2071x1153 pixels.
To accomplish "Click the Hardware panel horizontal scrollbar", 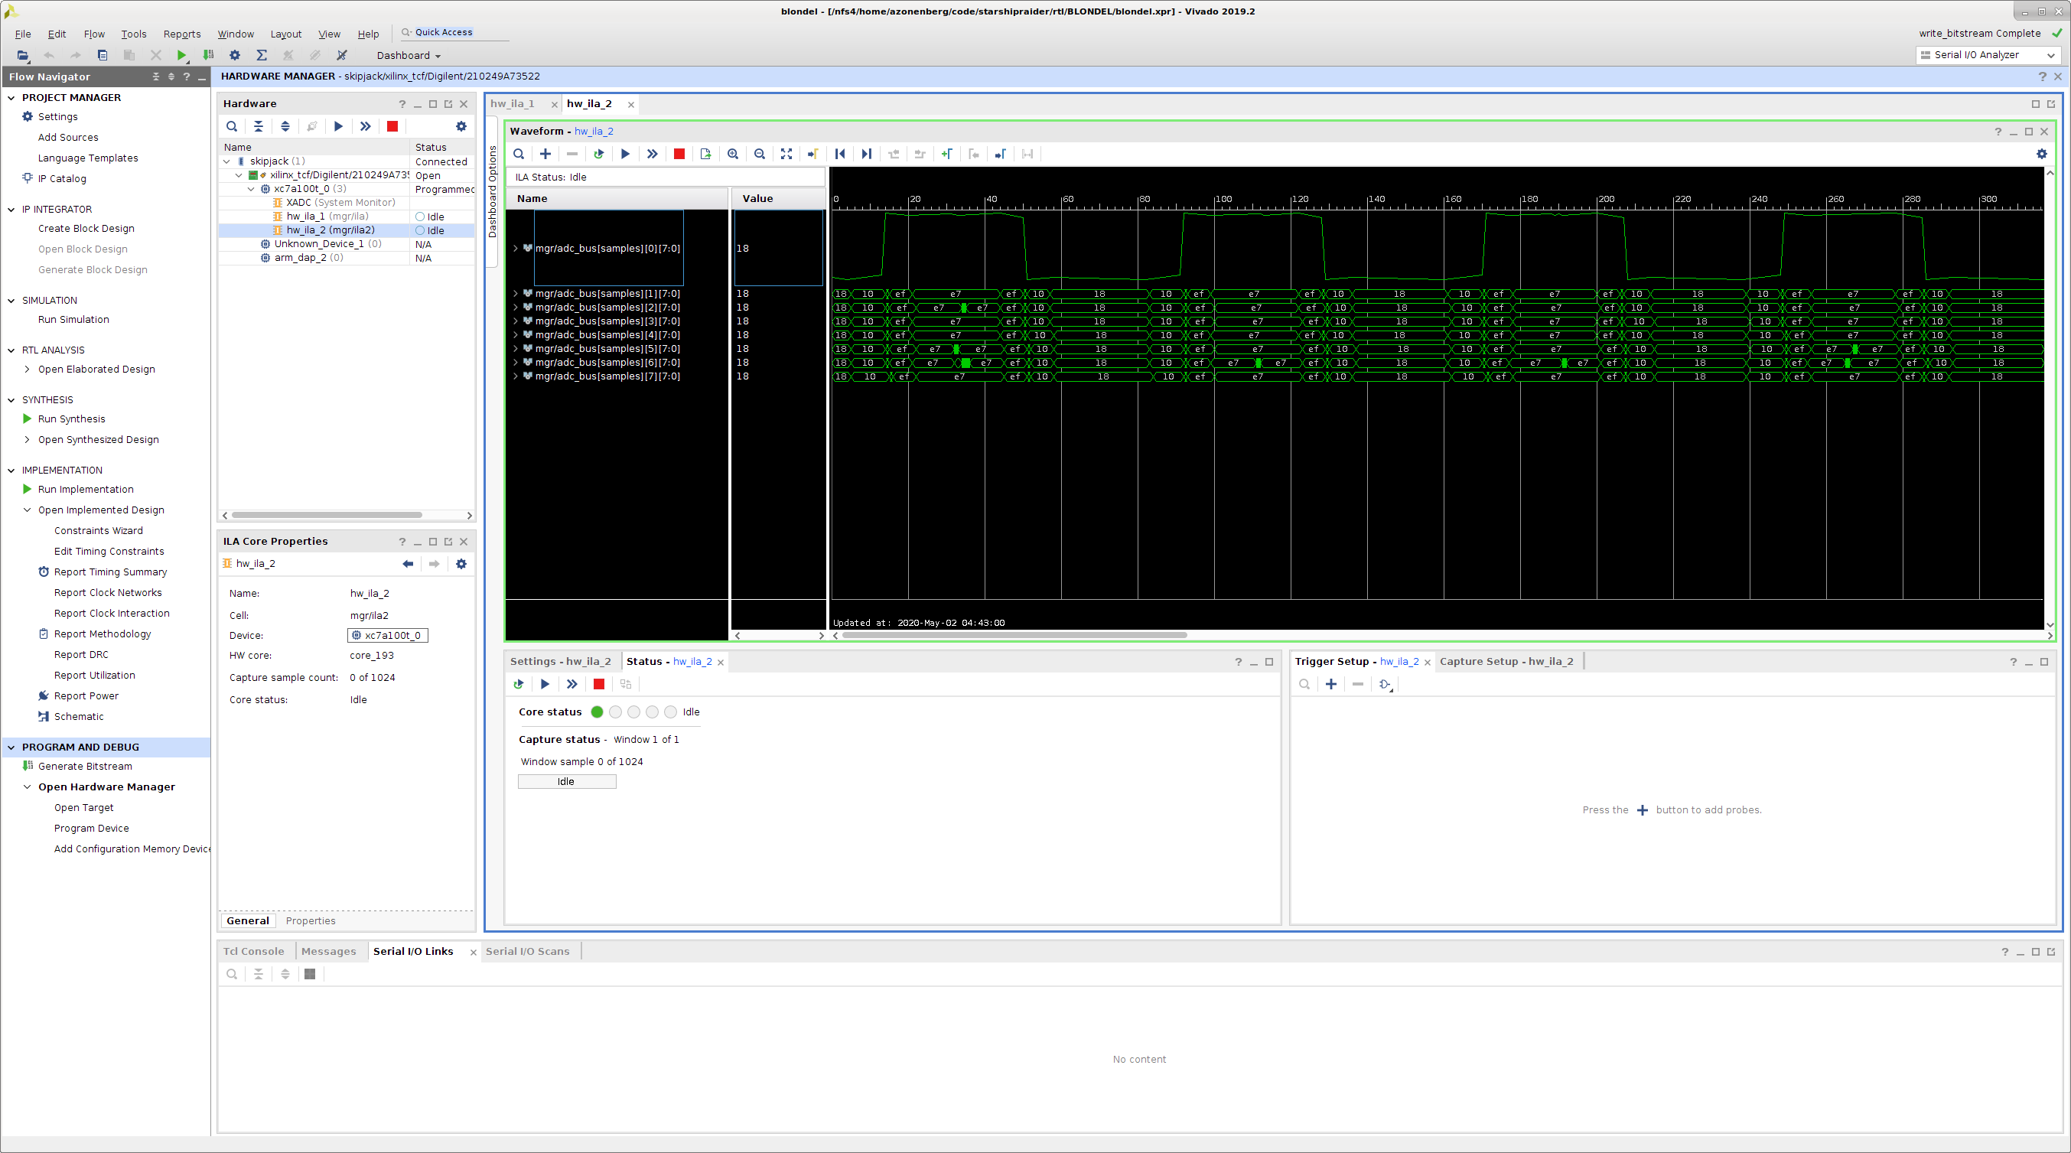I will [327, 516].
